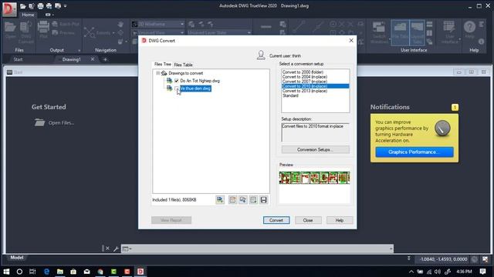Click the Open icon in quick access toolbar
The width and height of the screenshot is (494, 277).
click(x=22, y=6)
